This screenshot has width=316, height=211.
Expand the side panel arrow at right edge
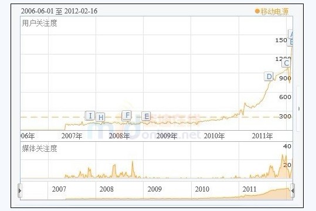pyautogui.click(x=298, y=108)
